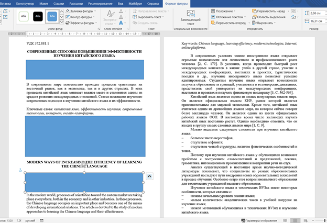Switch to MathType ribbon tab
The image size is (327, 223).
point(135,4)
